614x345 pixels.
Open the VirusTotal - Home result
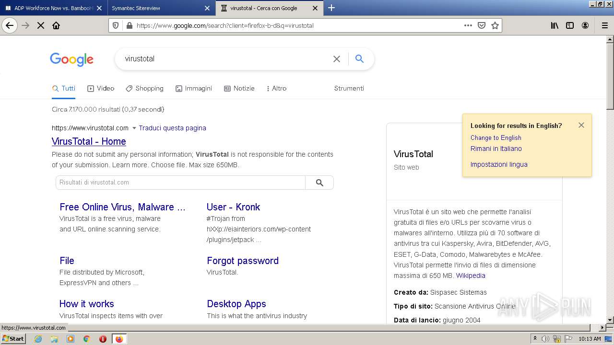click(89, 141)
